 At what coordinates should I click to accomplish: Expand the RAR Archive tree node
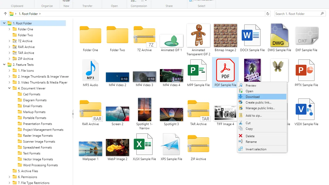click(9, 47)
